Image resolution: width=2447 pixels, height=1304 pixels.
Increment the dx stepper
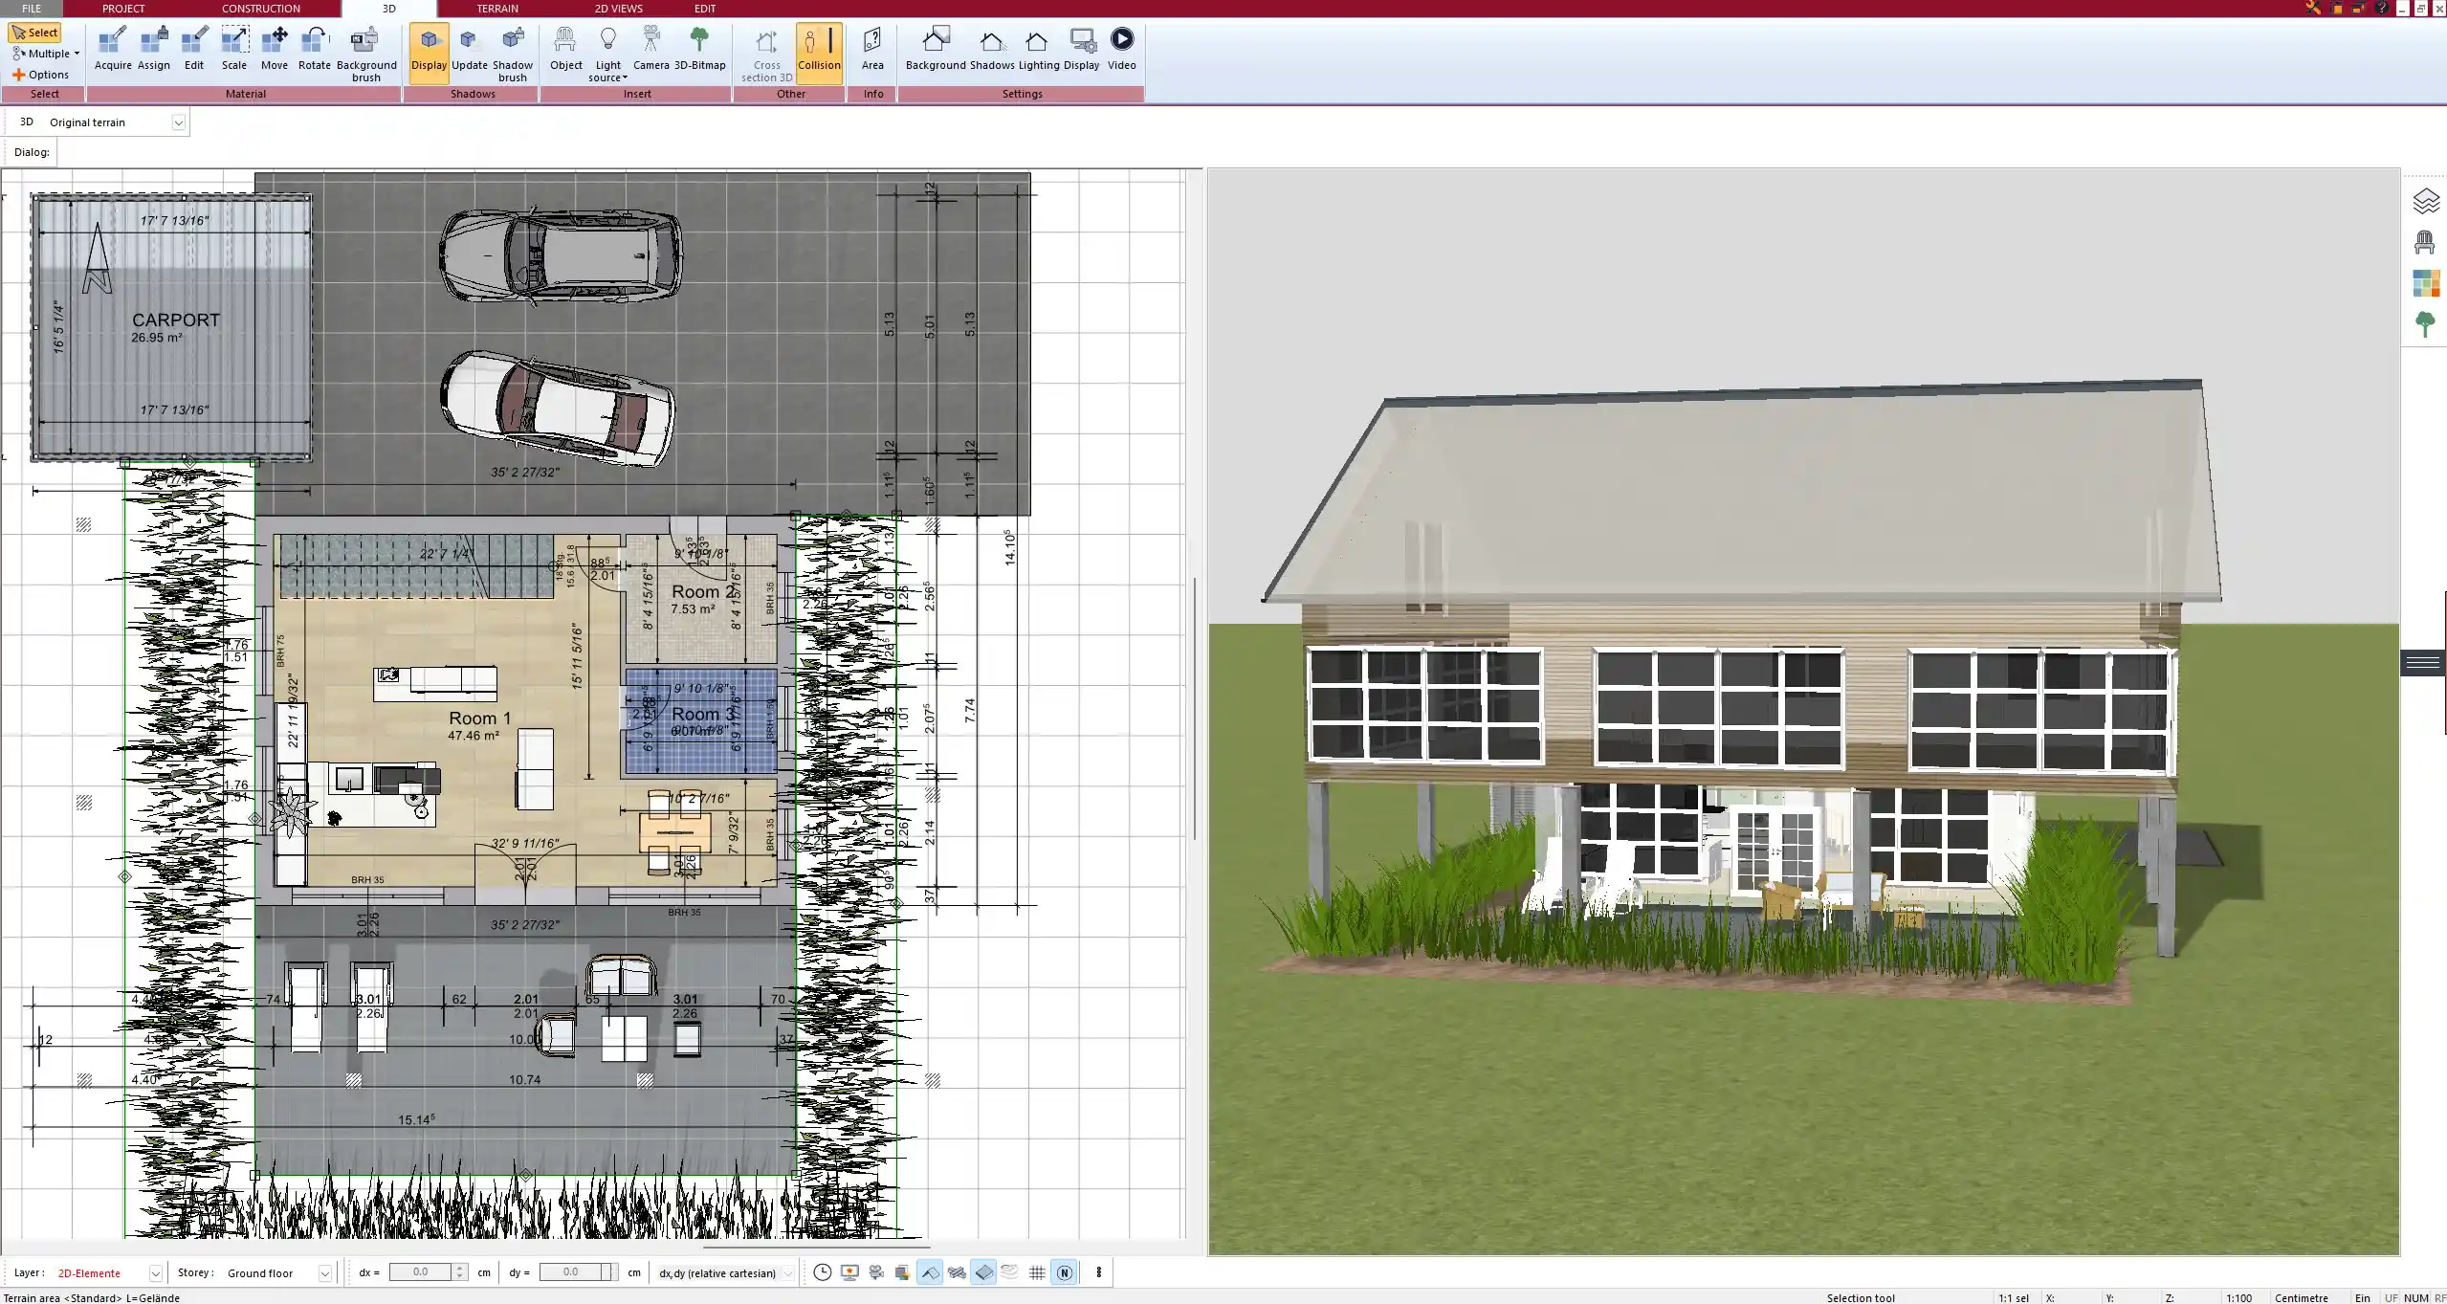(460, 1269)
